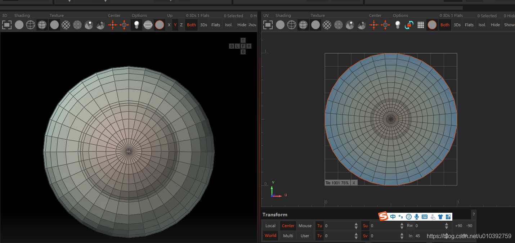
Task: Set Up axis to Z
Action: (181, 25)
